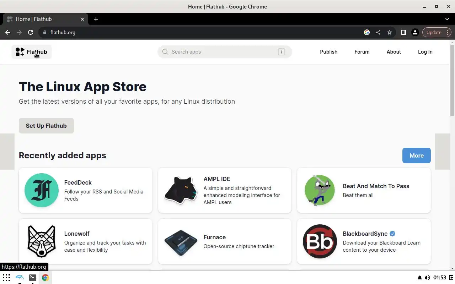Screen dimensions: 455x284
Task: Open the Chrome Update menu button
Action: click(437, 32)
